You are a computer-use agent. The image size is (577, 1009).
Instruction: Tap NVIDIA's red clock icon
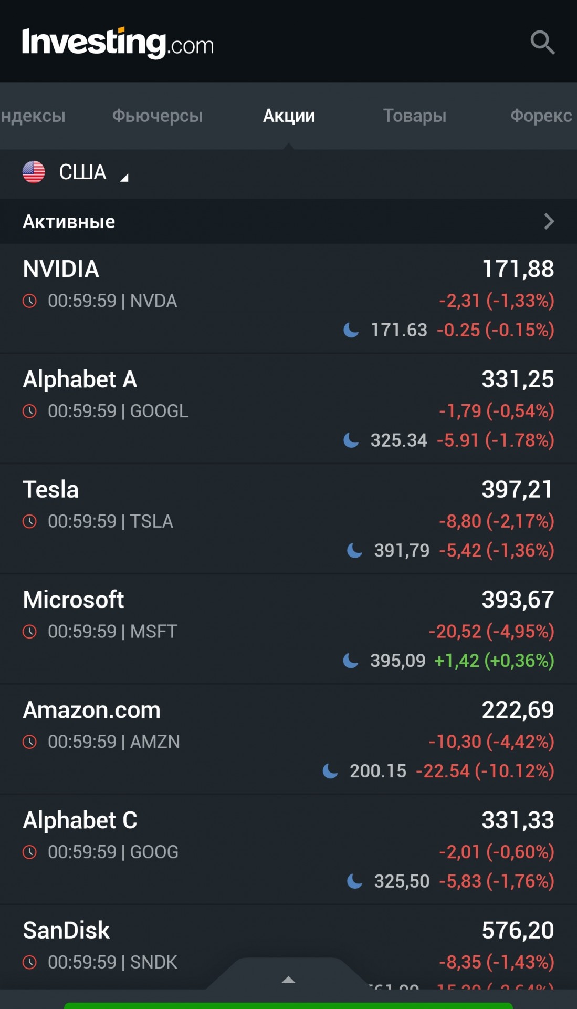(30, 301)
